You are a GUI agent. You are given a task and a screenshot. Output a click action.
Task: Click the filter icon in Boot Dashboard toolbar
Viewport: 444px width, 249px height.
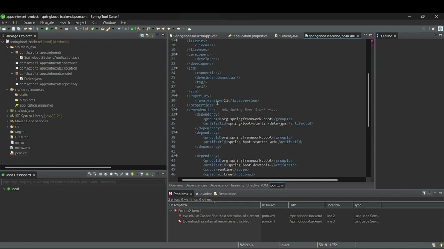pyautogui.click(x=142, y=174)
